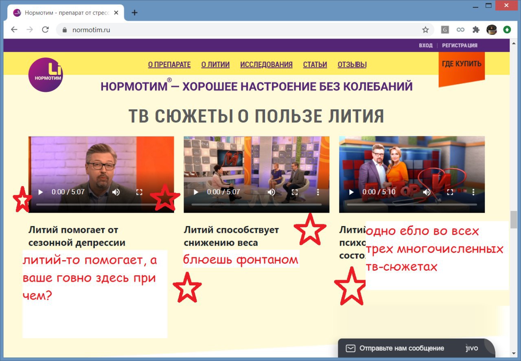Open the СТАТЬИ menu item
521x361 pixels.
(315, 64)
